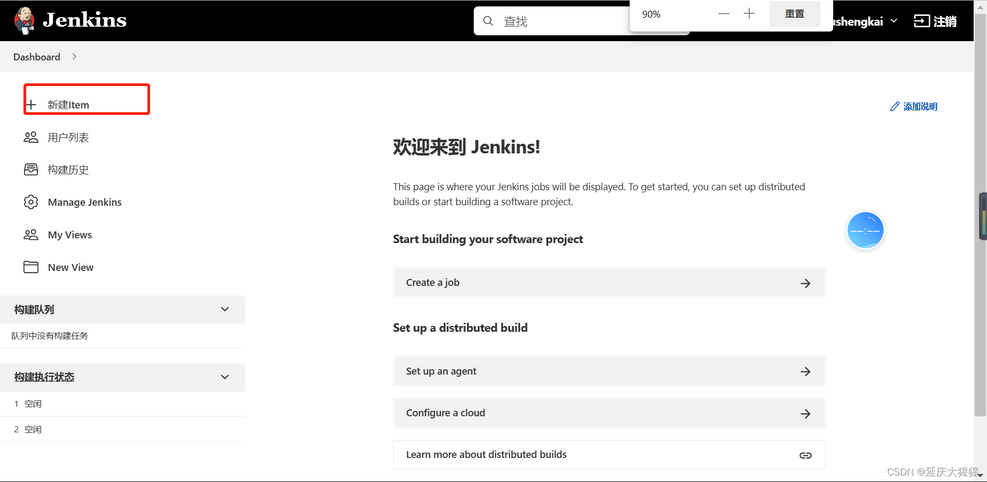Click the vertical page scrollbar

[x=980, y=214]
